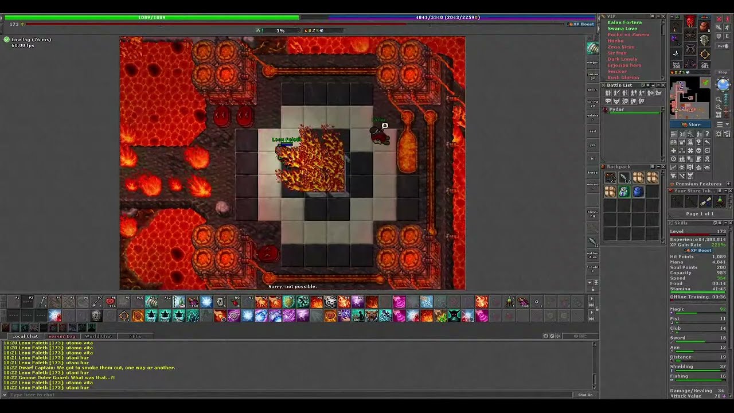
Task: Click the shield equipment slot
Action: (705, 40)
